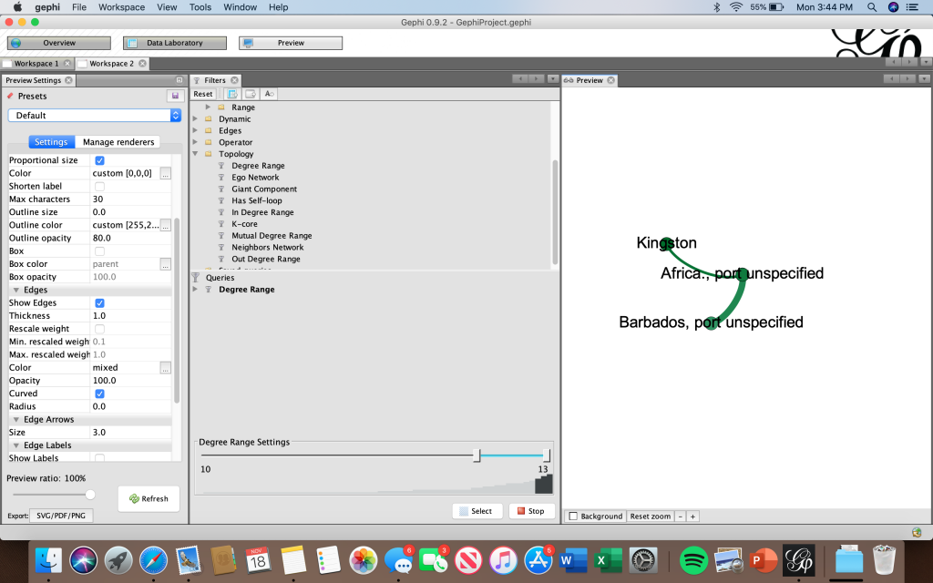Switch to the Manage renderers tab
Image resolution: width=933 pixels, height=583 pixels.
pyautogui.click(x=118, y=142)
